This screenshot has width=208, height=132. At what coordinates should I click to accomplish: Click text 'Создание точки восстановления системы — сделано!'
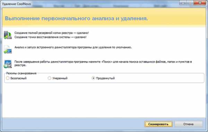coord(50,37)
